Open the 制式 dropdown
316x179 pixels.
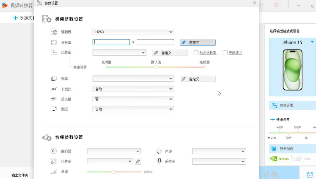pyautogui.click(x=133, y=109)
